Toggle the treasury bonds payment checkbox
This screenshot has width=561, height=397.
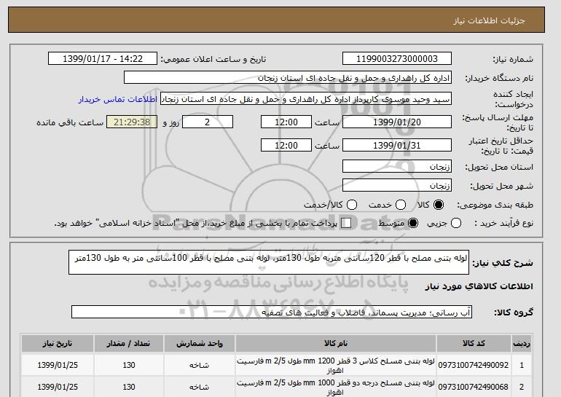346,223
